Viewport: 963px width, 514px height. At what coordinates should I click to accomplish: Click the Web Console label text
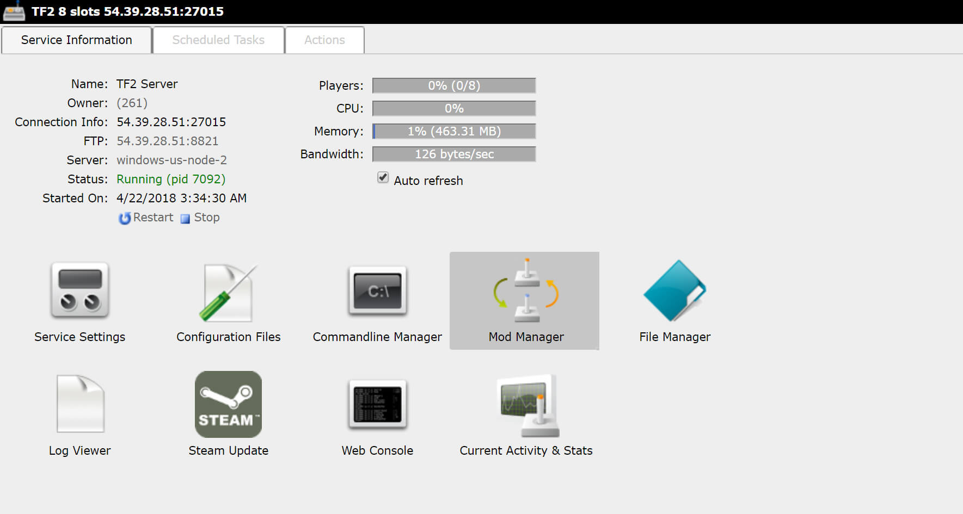(x=377, y=451)
